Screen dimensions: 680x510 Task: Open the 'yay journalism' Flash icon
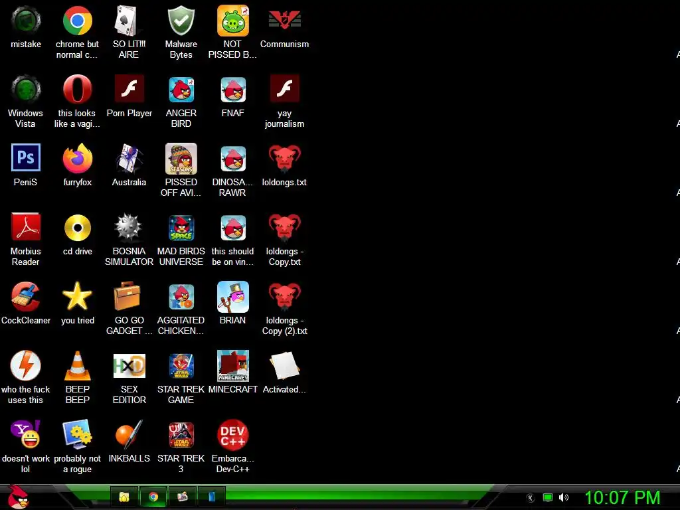coord(284,88)
